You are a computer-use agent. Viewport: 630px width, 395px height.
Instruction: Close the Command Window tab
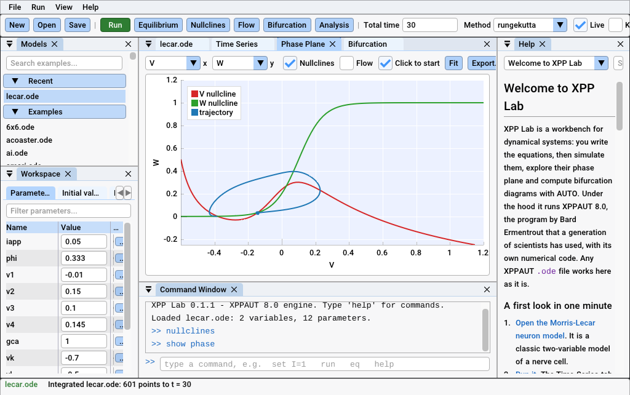pos(234,290)
